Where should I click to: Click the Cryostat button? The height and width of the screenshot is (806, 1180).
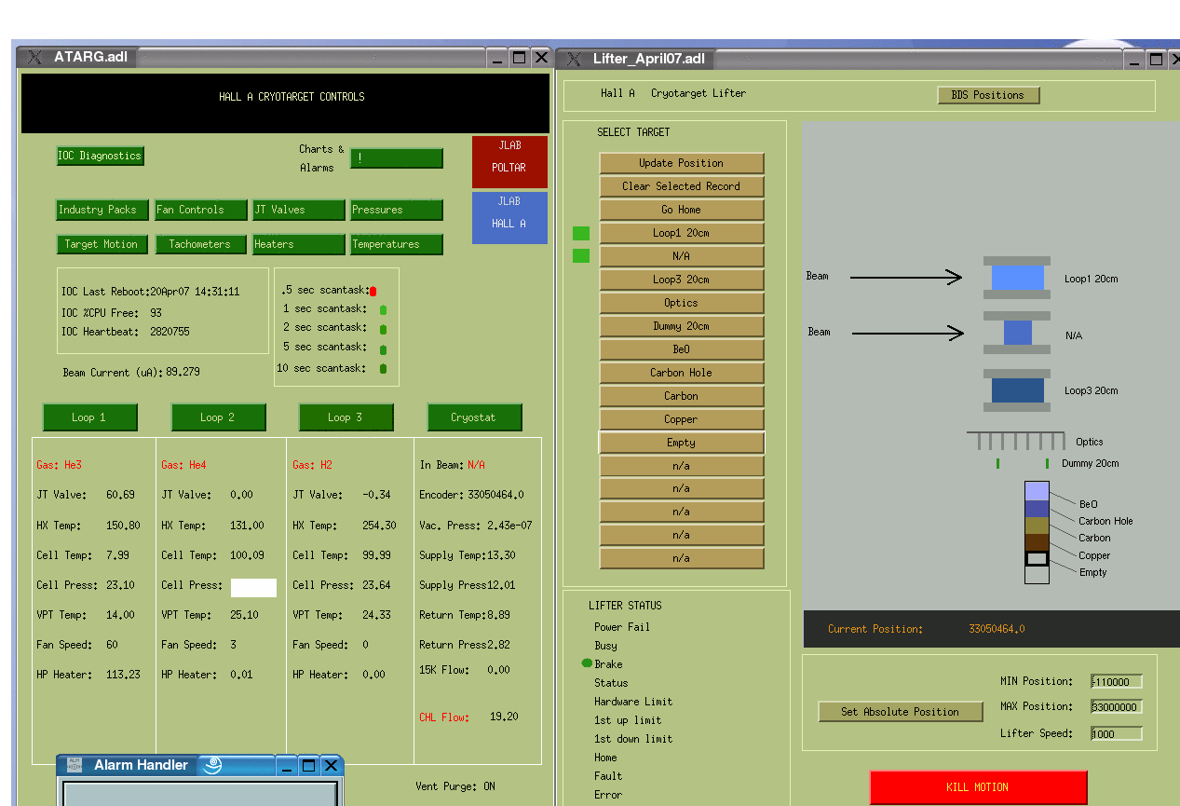474,417
